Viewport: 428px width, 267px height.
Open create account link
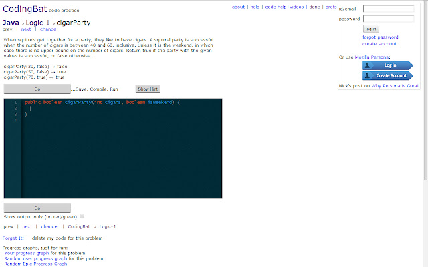(x=379, y=44)
